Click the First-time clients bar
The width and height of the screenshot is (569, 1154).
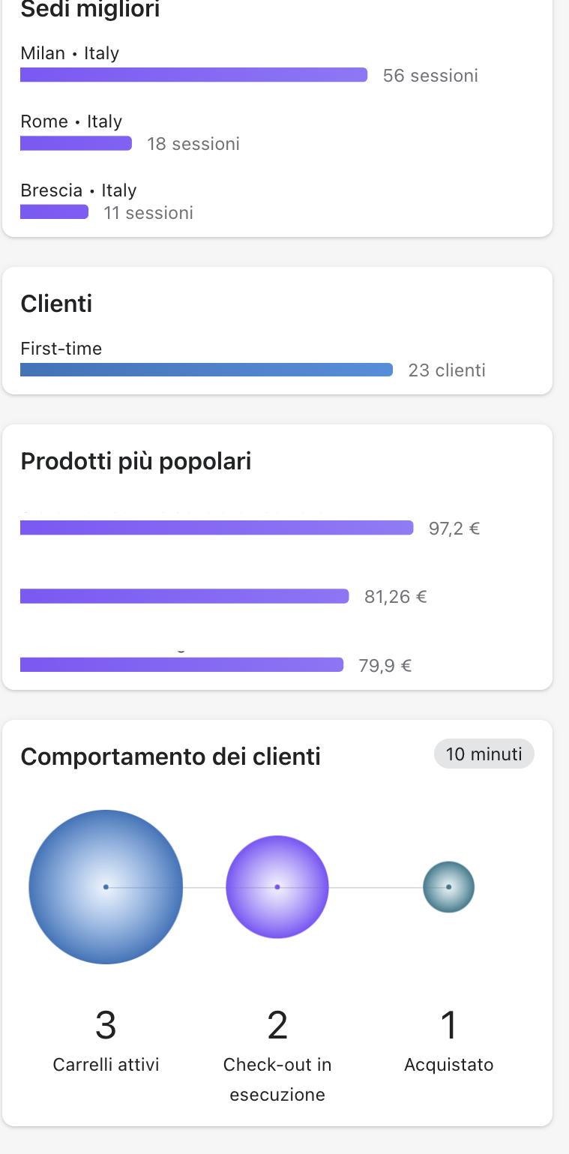pyautogui.click(x=206, y=370)
